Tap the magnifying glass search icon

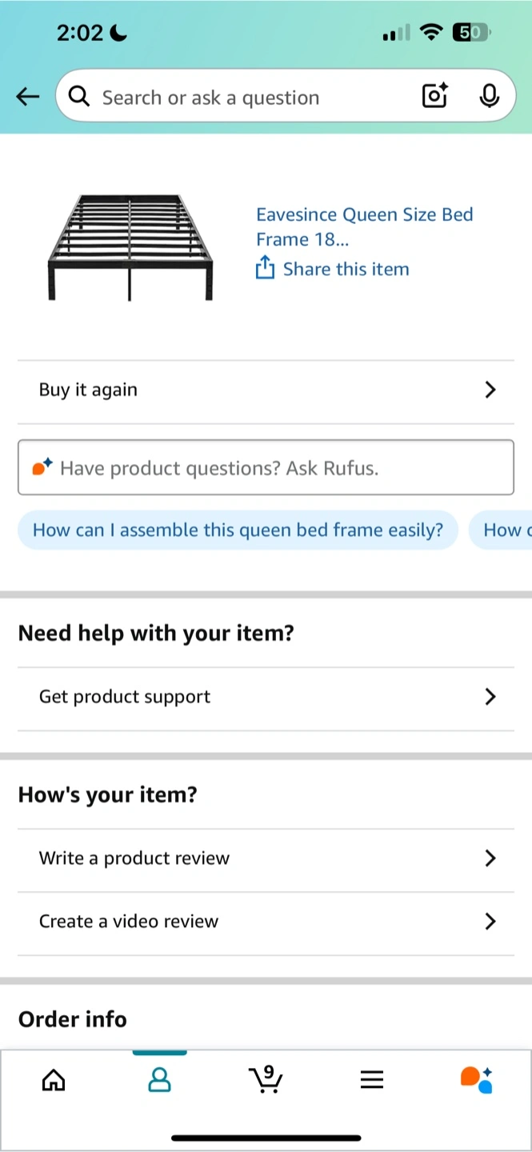(x=79, y=97)
